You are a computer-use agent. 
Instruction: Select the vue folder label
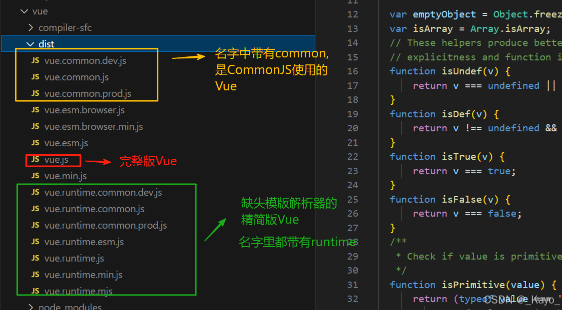pos(40,11)
